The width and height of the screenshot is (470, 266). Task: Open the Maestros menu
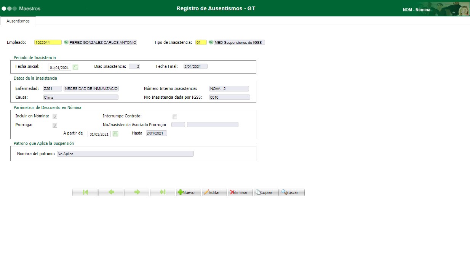[30, 8]
